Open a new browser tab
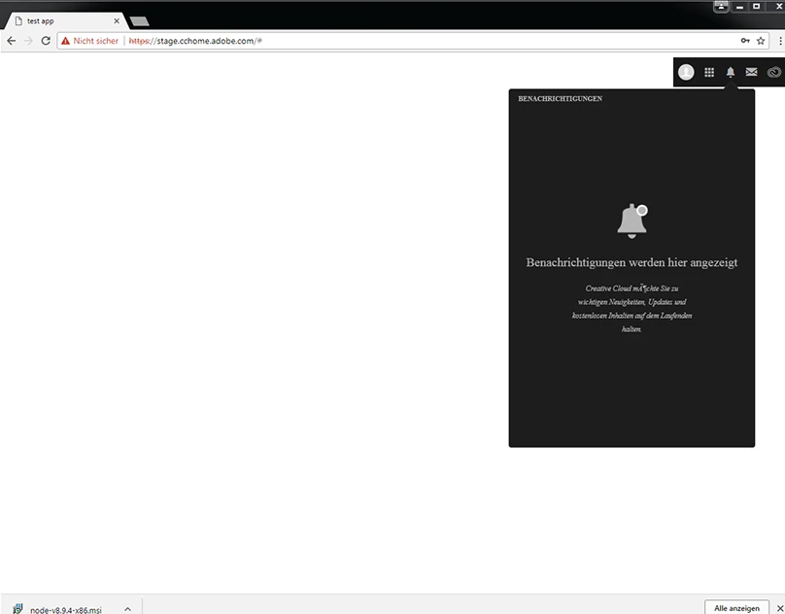This screenshot has height=614, width=785. [139, 21]
